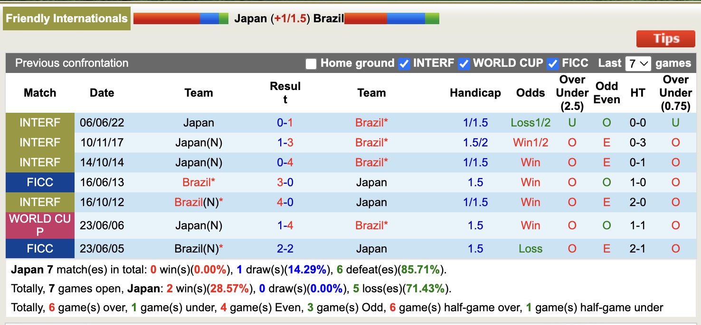The width and height of the screenshot is (701, 325).
Task: Uncheck the INTERF filter checkbox
Action: pos(404,63)
